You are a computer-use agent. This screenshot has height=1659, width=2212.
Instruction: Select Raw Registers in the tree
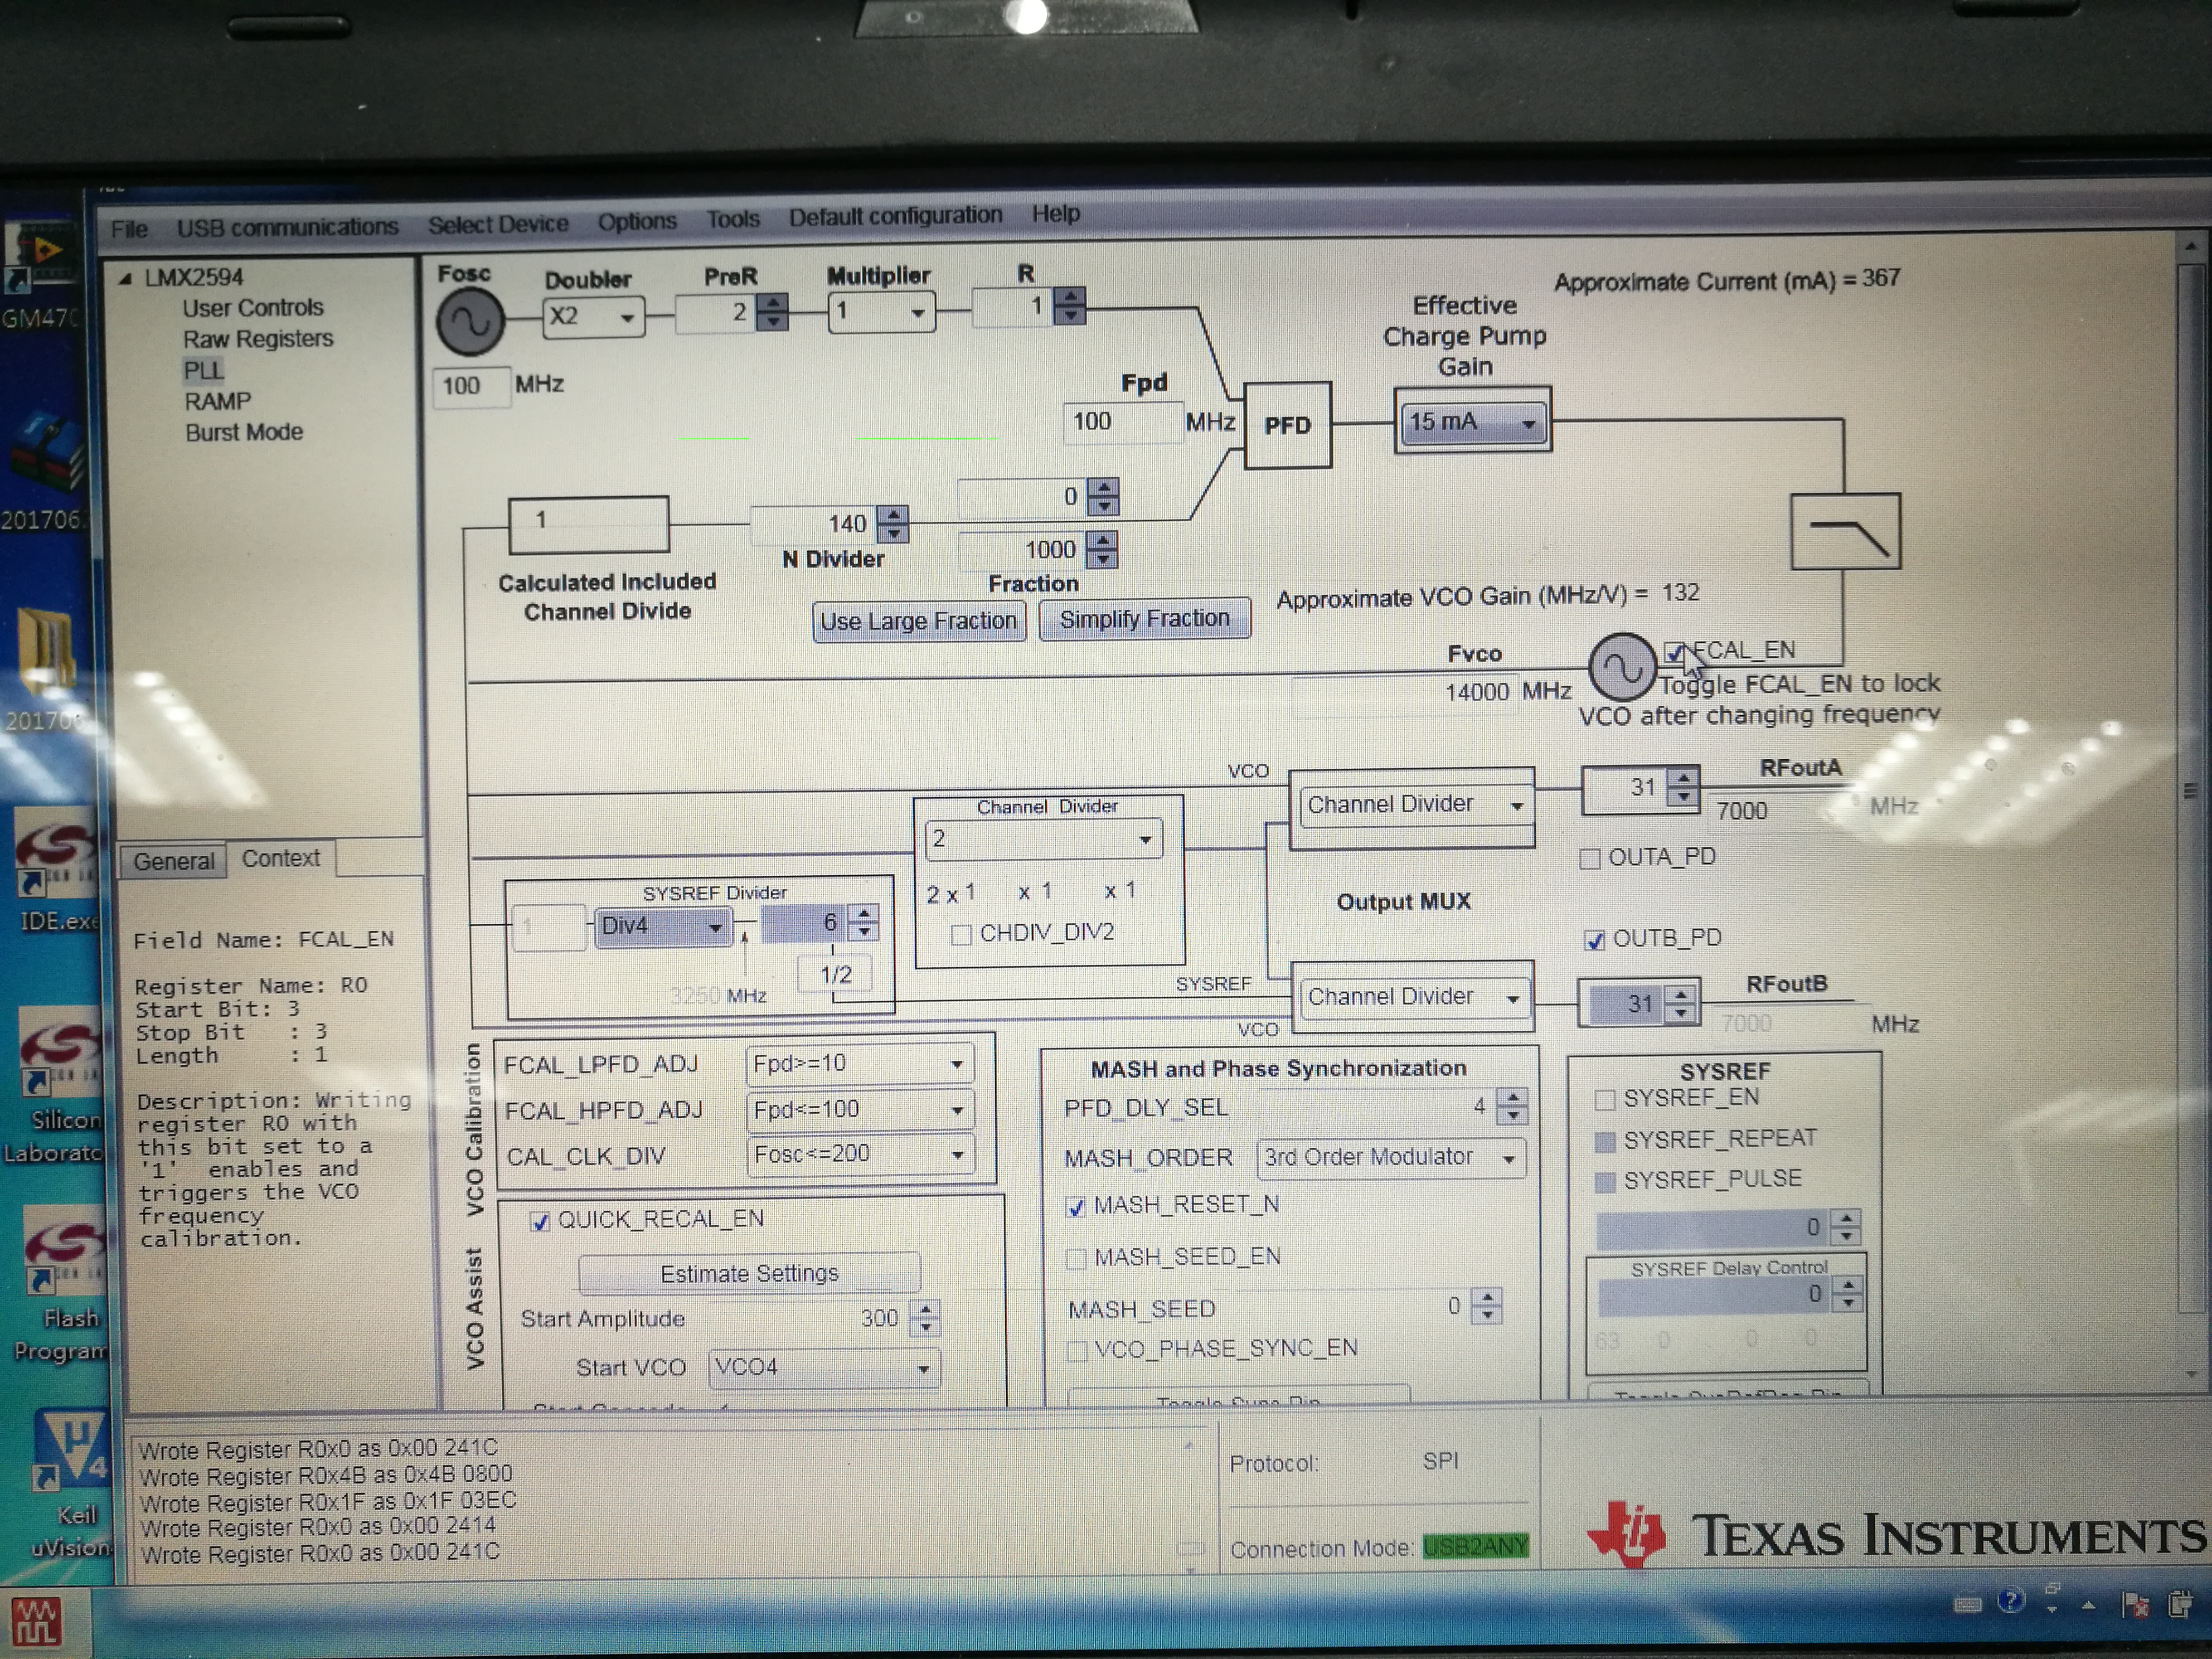click(x=257, y=339)
